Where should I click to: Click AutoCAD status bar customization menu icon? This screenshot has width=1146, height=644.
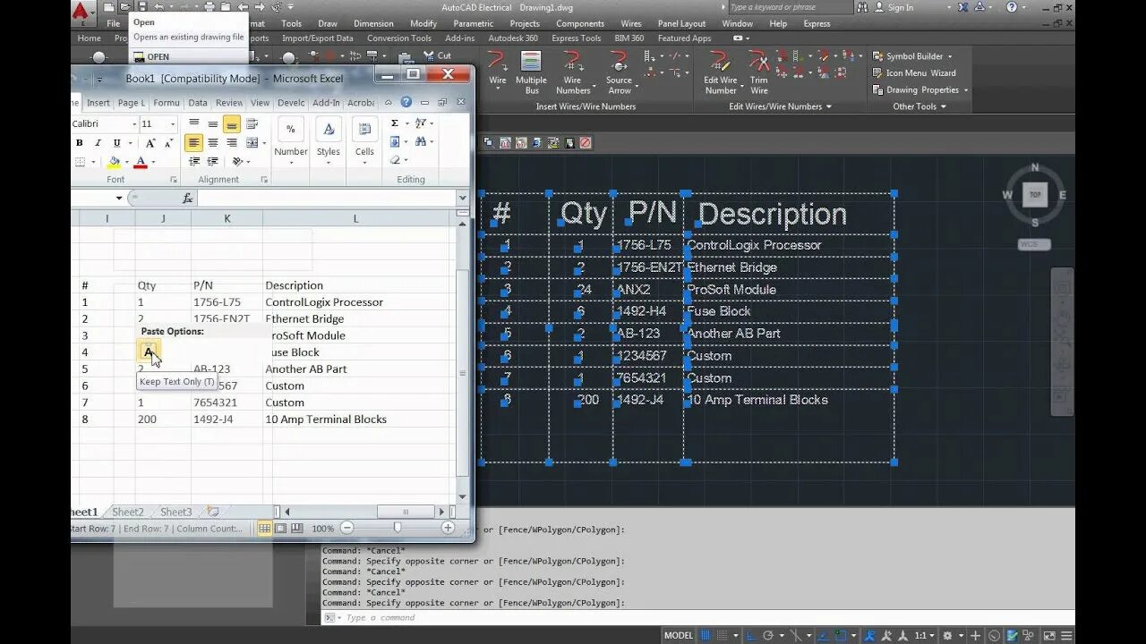pos(1066,636)
